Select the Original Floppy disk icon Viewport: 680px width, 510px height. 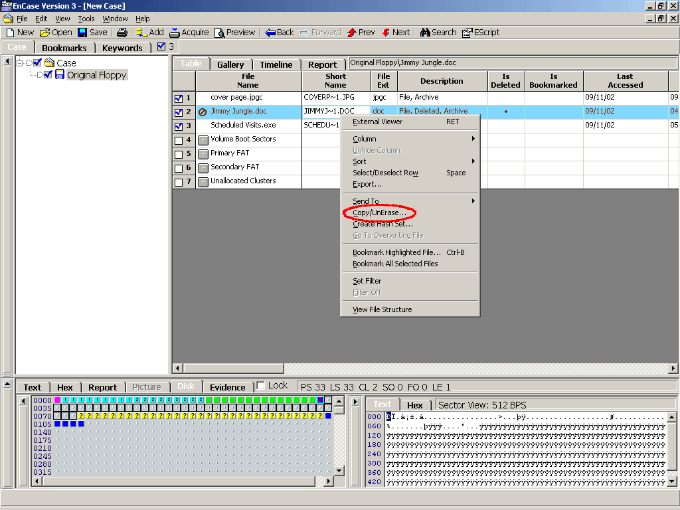coord(60,75)
